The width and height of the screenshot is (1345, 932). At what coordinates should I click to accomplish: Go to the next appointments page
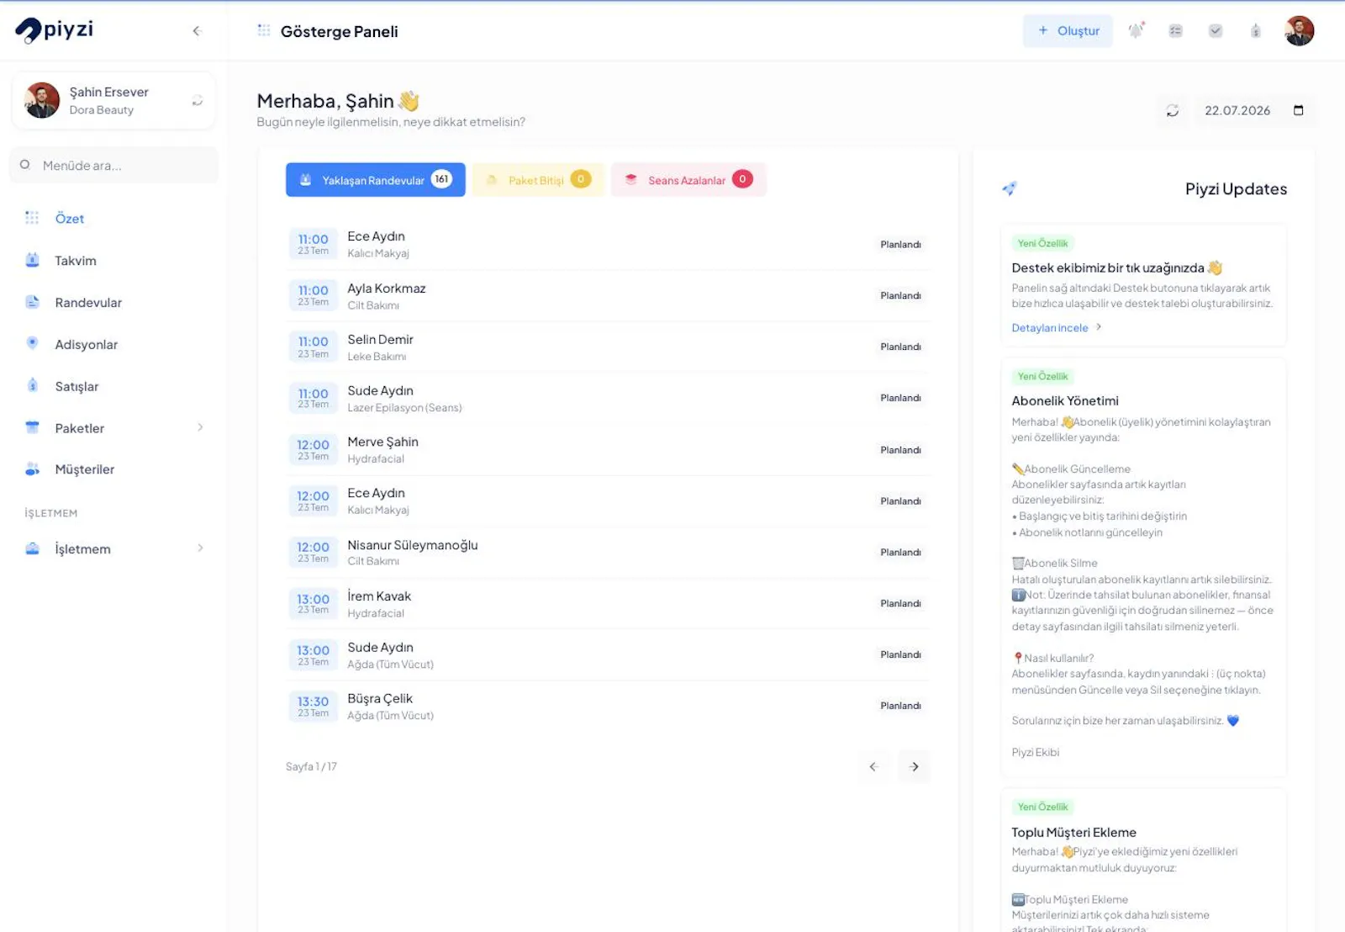[x=914, y=767]
